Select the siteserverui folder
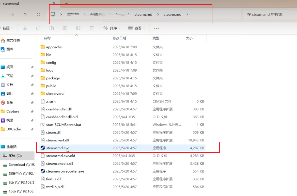 coord(122,93)
